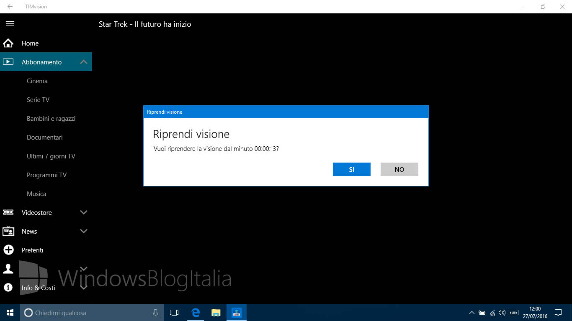Click the back arrow in the title bar

coord(10,7)
